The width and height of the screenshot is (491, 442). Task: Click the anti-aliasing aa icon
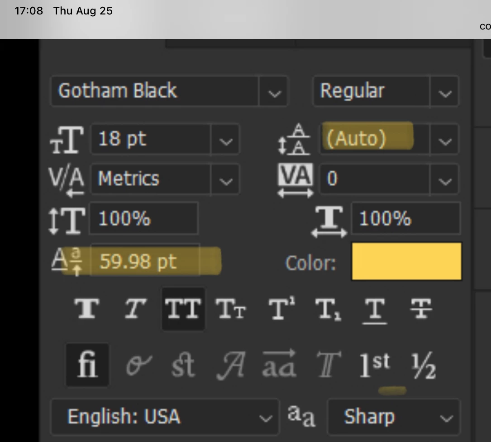[301, 416]
